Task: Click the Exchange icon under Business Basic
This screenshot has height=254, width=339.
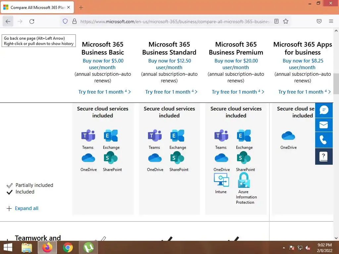Action: 111,135
